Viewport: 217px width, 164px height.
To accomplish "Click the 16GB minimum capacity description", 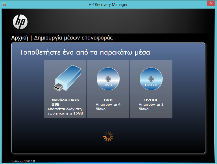I will tap(65, 111).
